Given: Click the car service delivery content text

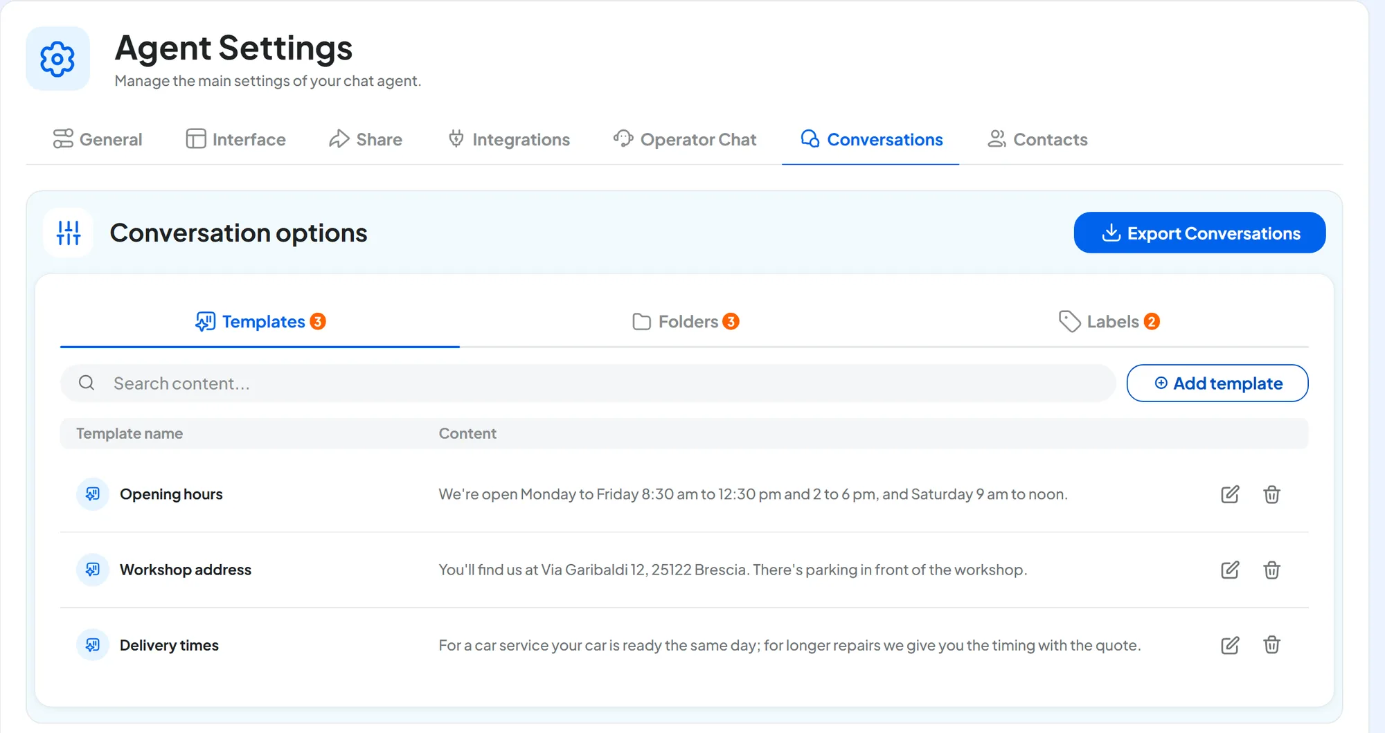Looking at the screenshot, I should coord(789,645).
